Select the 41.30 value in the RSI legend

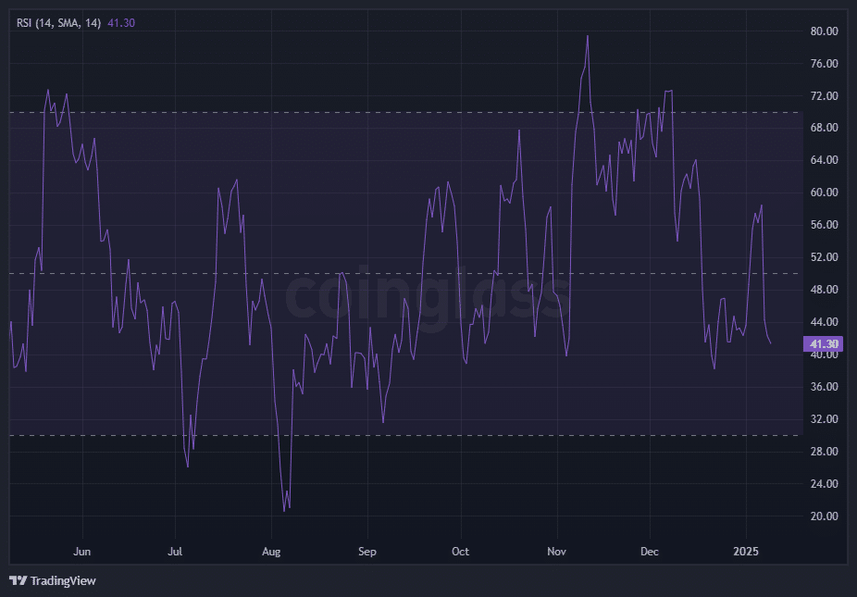(121, 22)
